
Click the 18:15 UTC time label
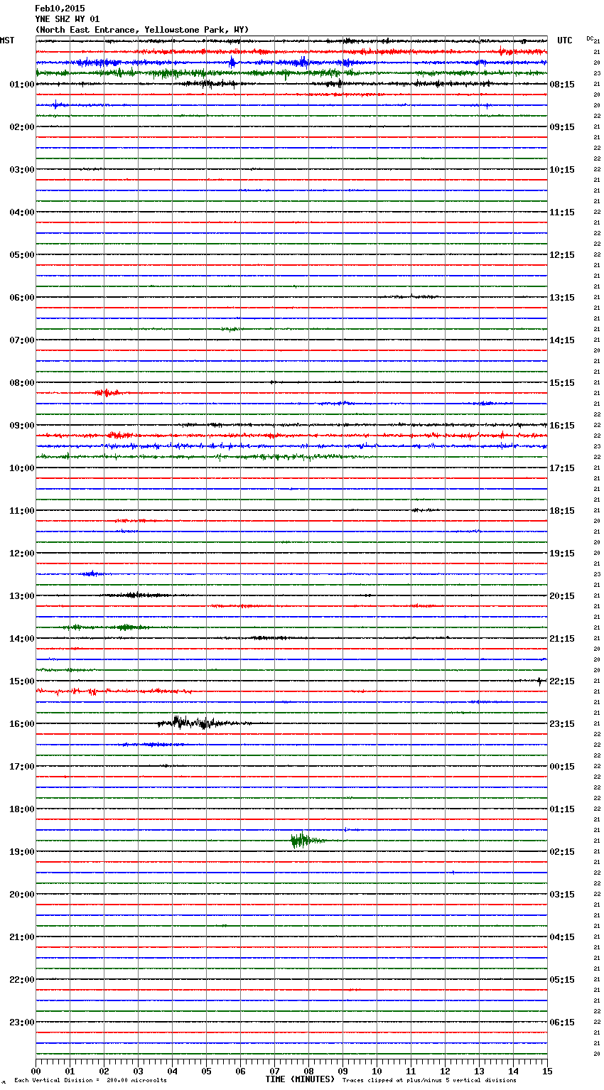tap(562, 511)
